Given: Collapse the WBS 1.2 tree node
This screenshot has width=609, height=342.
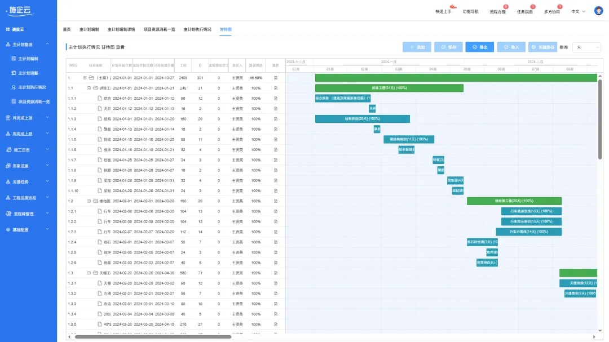Looking at the screenshot, I should 89,201.
